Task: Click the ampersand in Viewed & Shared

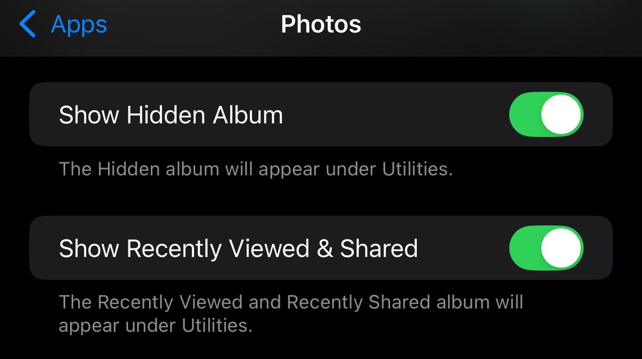Action: [x=325, y=248]
